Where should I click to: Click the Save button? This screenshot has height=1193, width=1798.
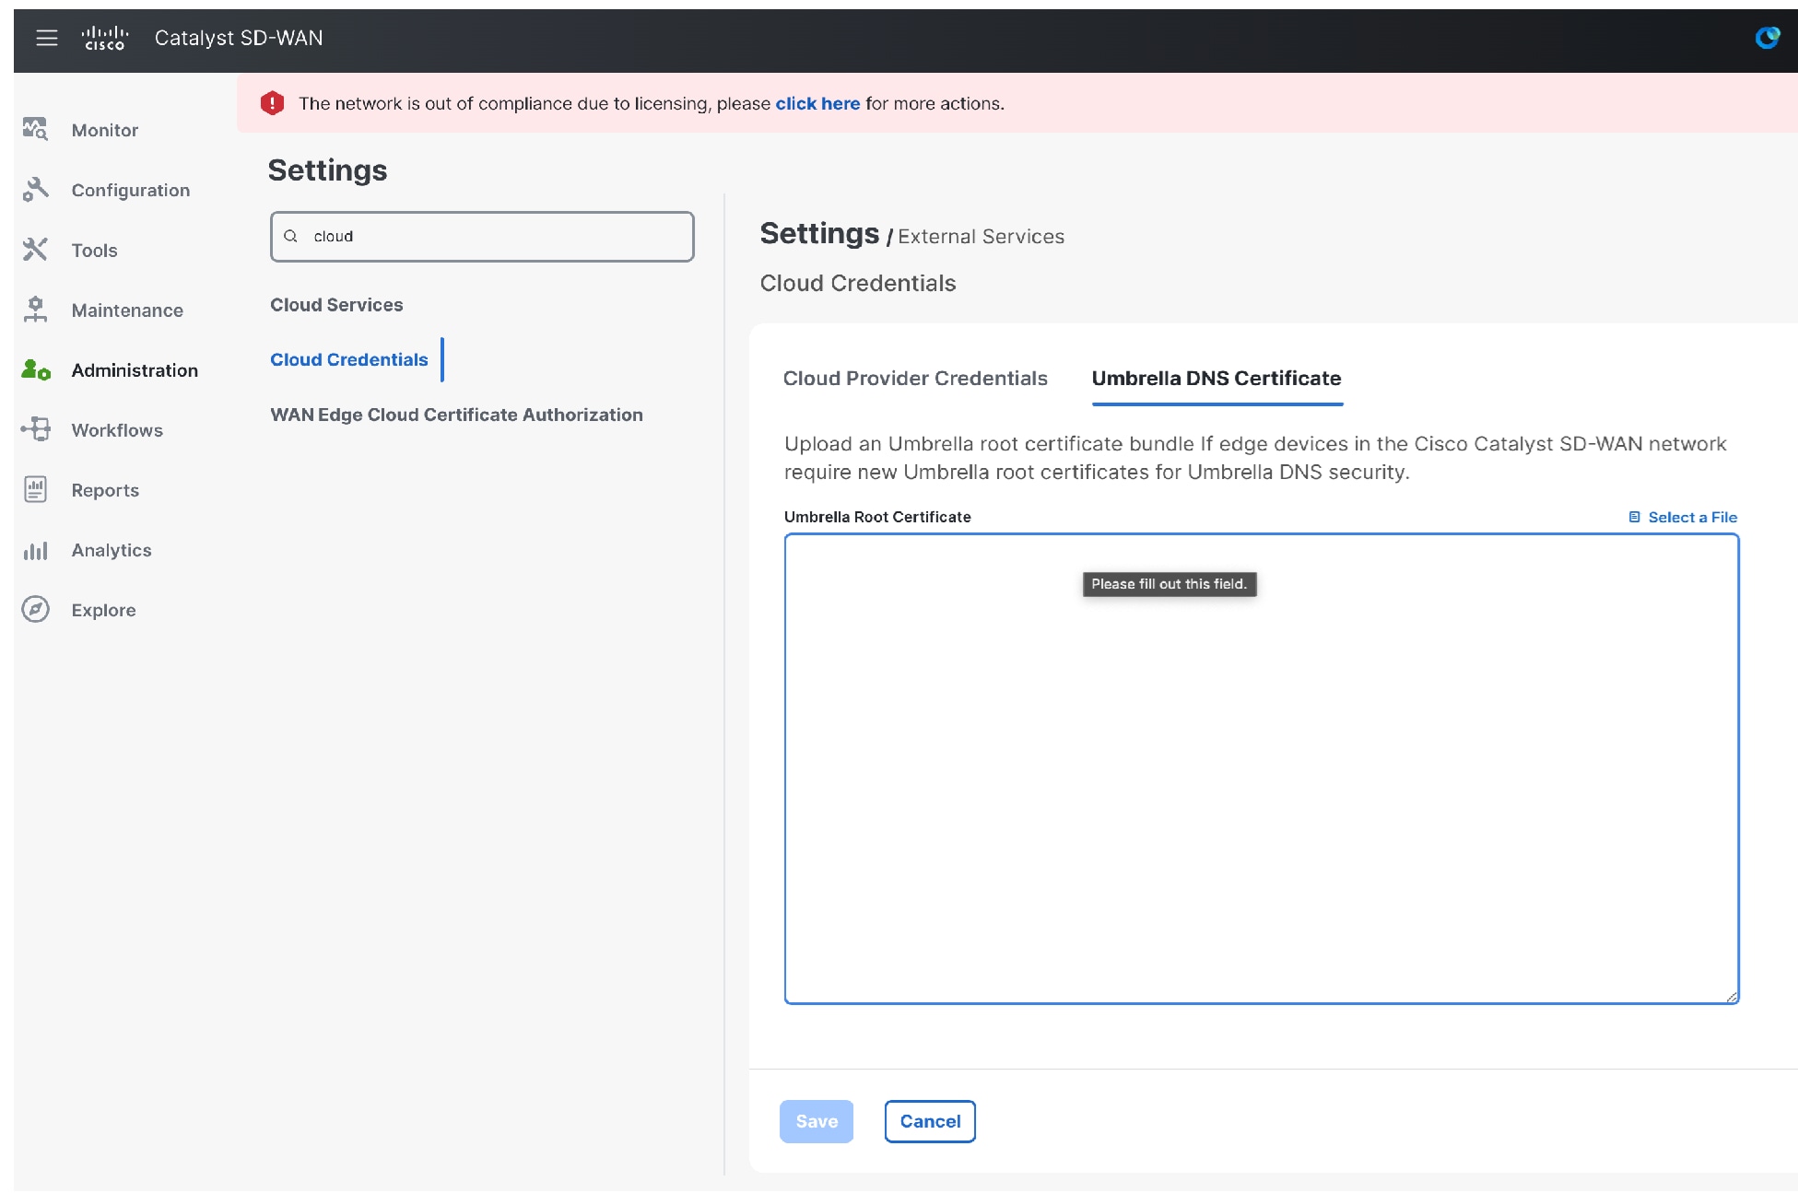(817, 1121)
